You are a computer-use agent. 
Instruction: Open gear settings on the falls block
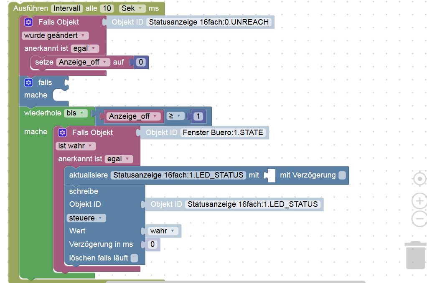(x=28, y=82)
